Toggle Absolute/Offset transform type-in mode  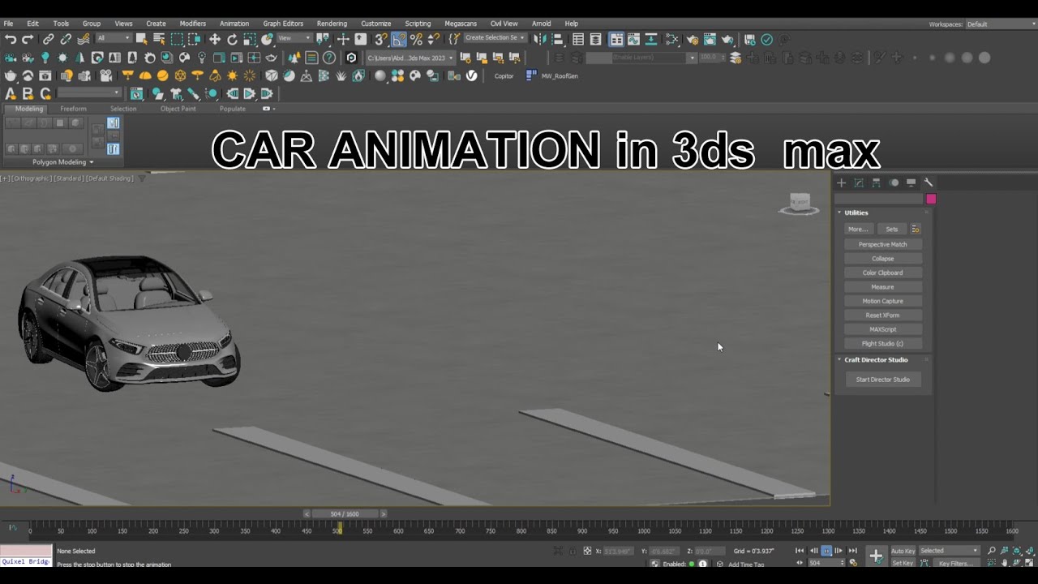click(587, 551)
